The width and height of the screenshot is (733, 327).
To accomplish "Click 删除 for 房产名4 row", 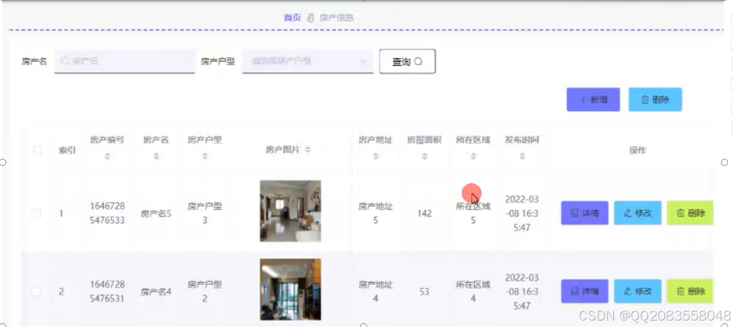I will click(690, 291).
